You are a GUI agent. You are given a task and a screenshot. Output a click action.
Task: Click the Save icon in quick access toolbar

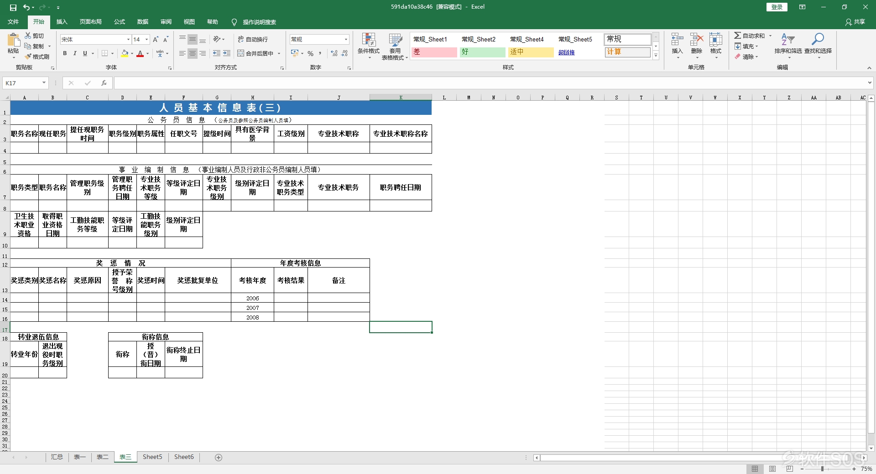click(13, 7)
